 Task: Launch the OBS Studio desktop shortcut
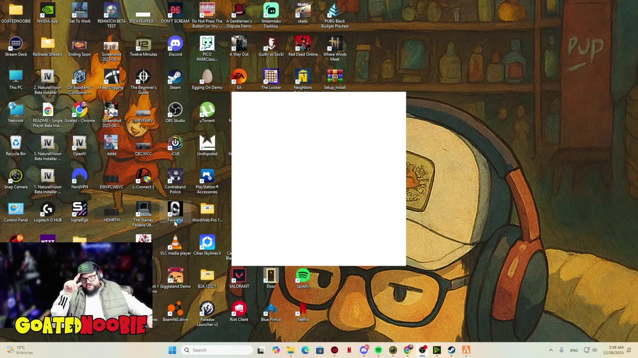(175, 113)
